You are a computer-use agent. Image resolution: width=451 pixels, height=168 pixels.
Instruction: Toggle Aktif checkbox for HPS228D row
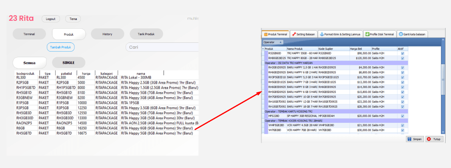(402, 116)
